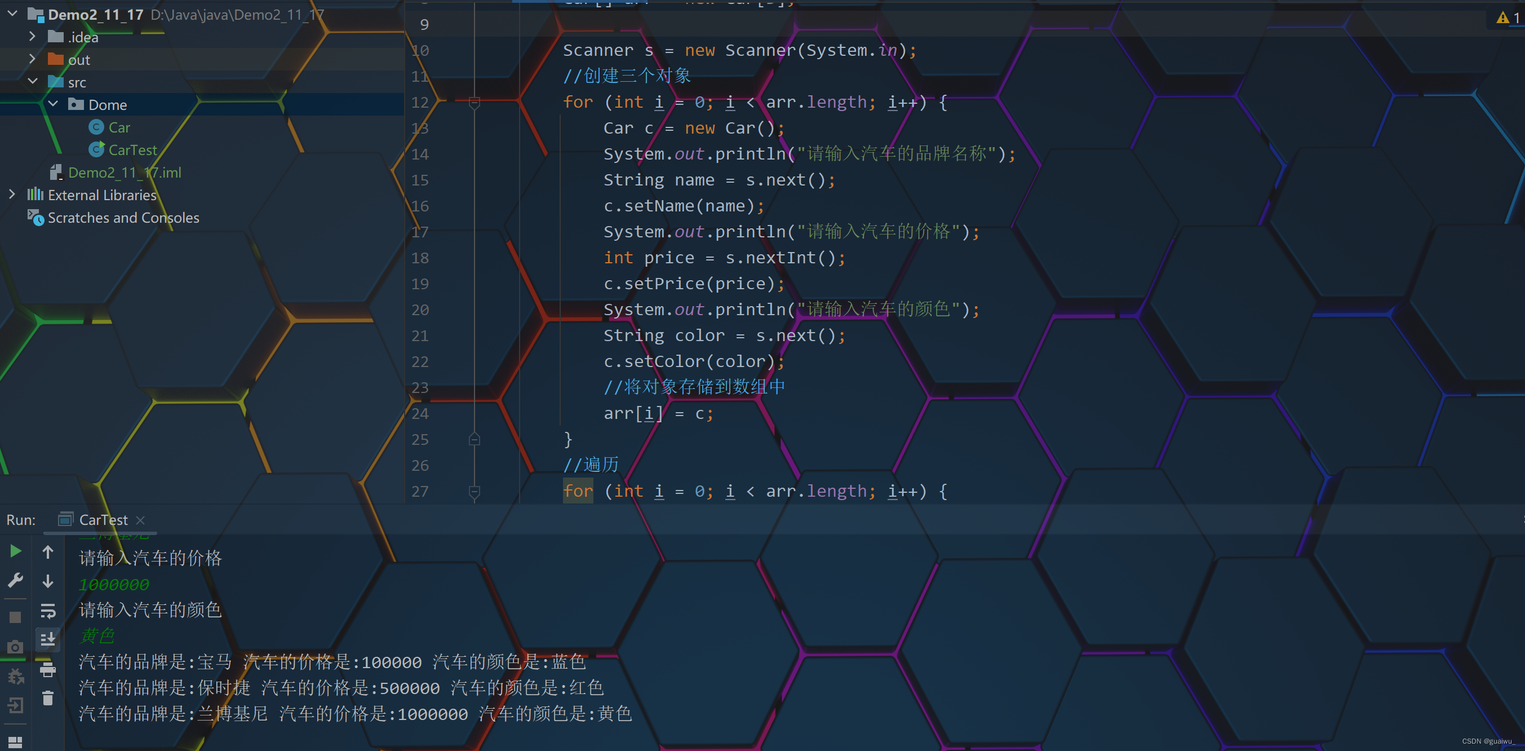Click line number 18 in the gutter
1525x751 pixels.
tap(420, 258)
